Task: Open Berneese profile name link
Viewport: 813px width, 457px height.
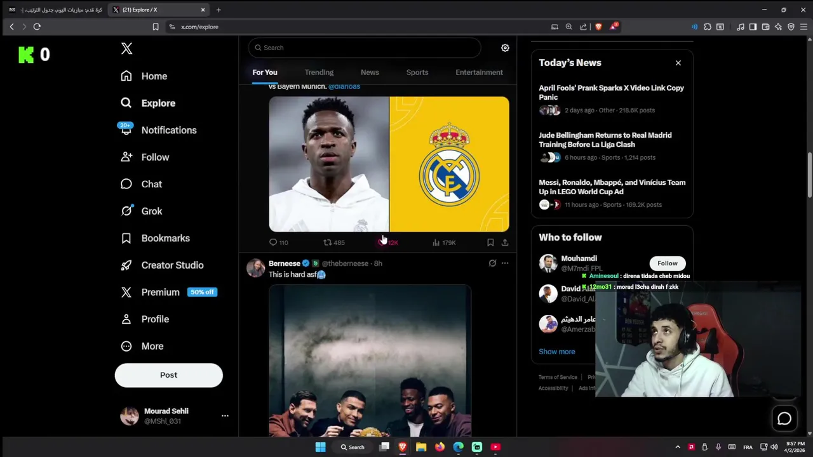Action: [x=284, y=263]
